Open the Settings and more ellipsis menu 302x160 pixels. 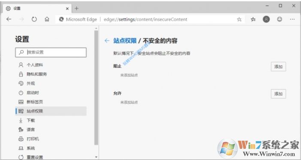coord(292,19)
